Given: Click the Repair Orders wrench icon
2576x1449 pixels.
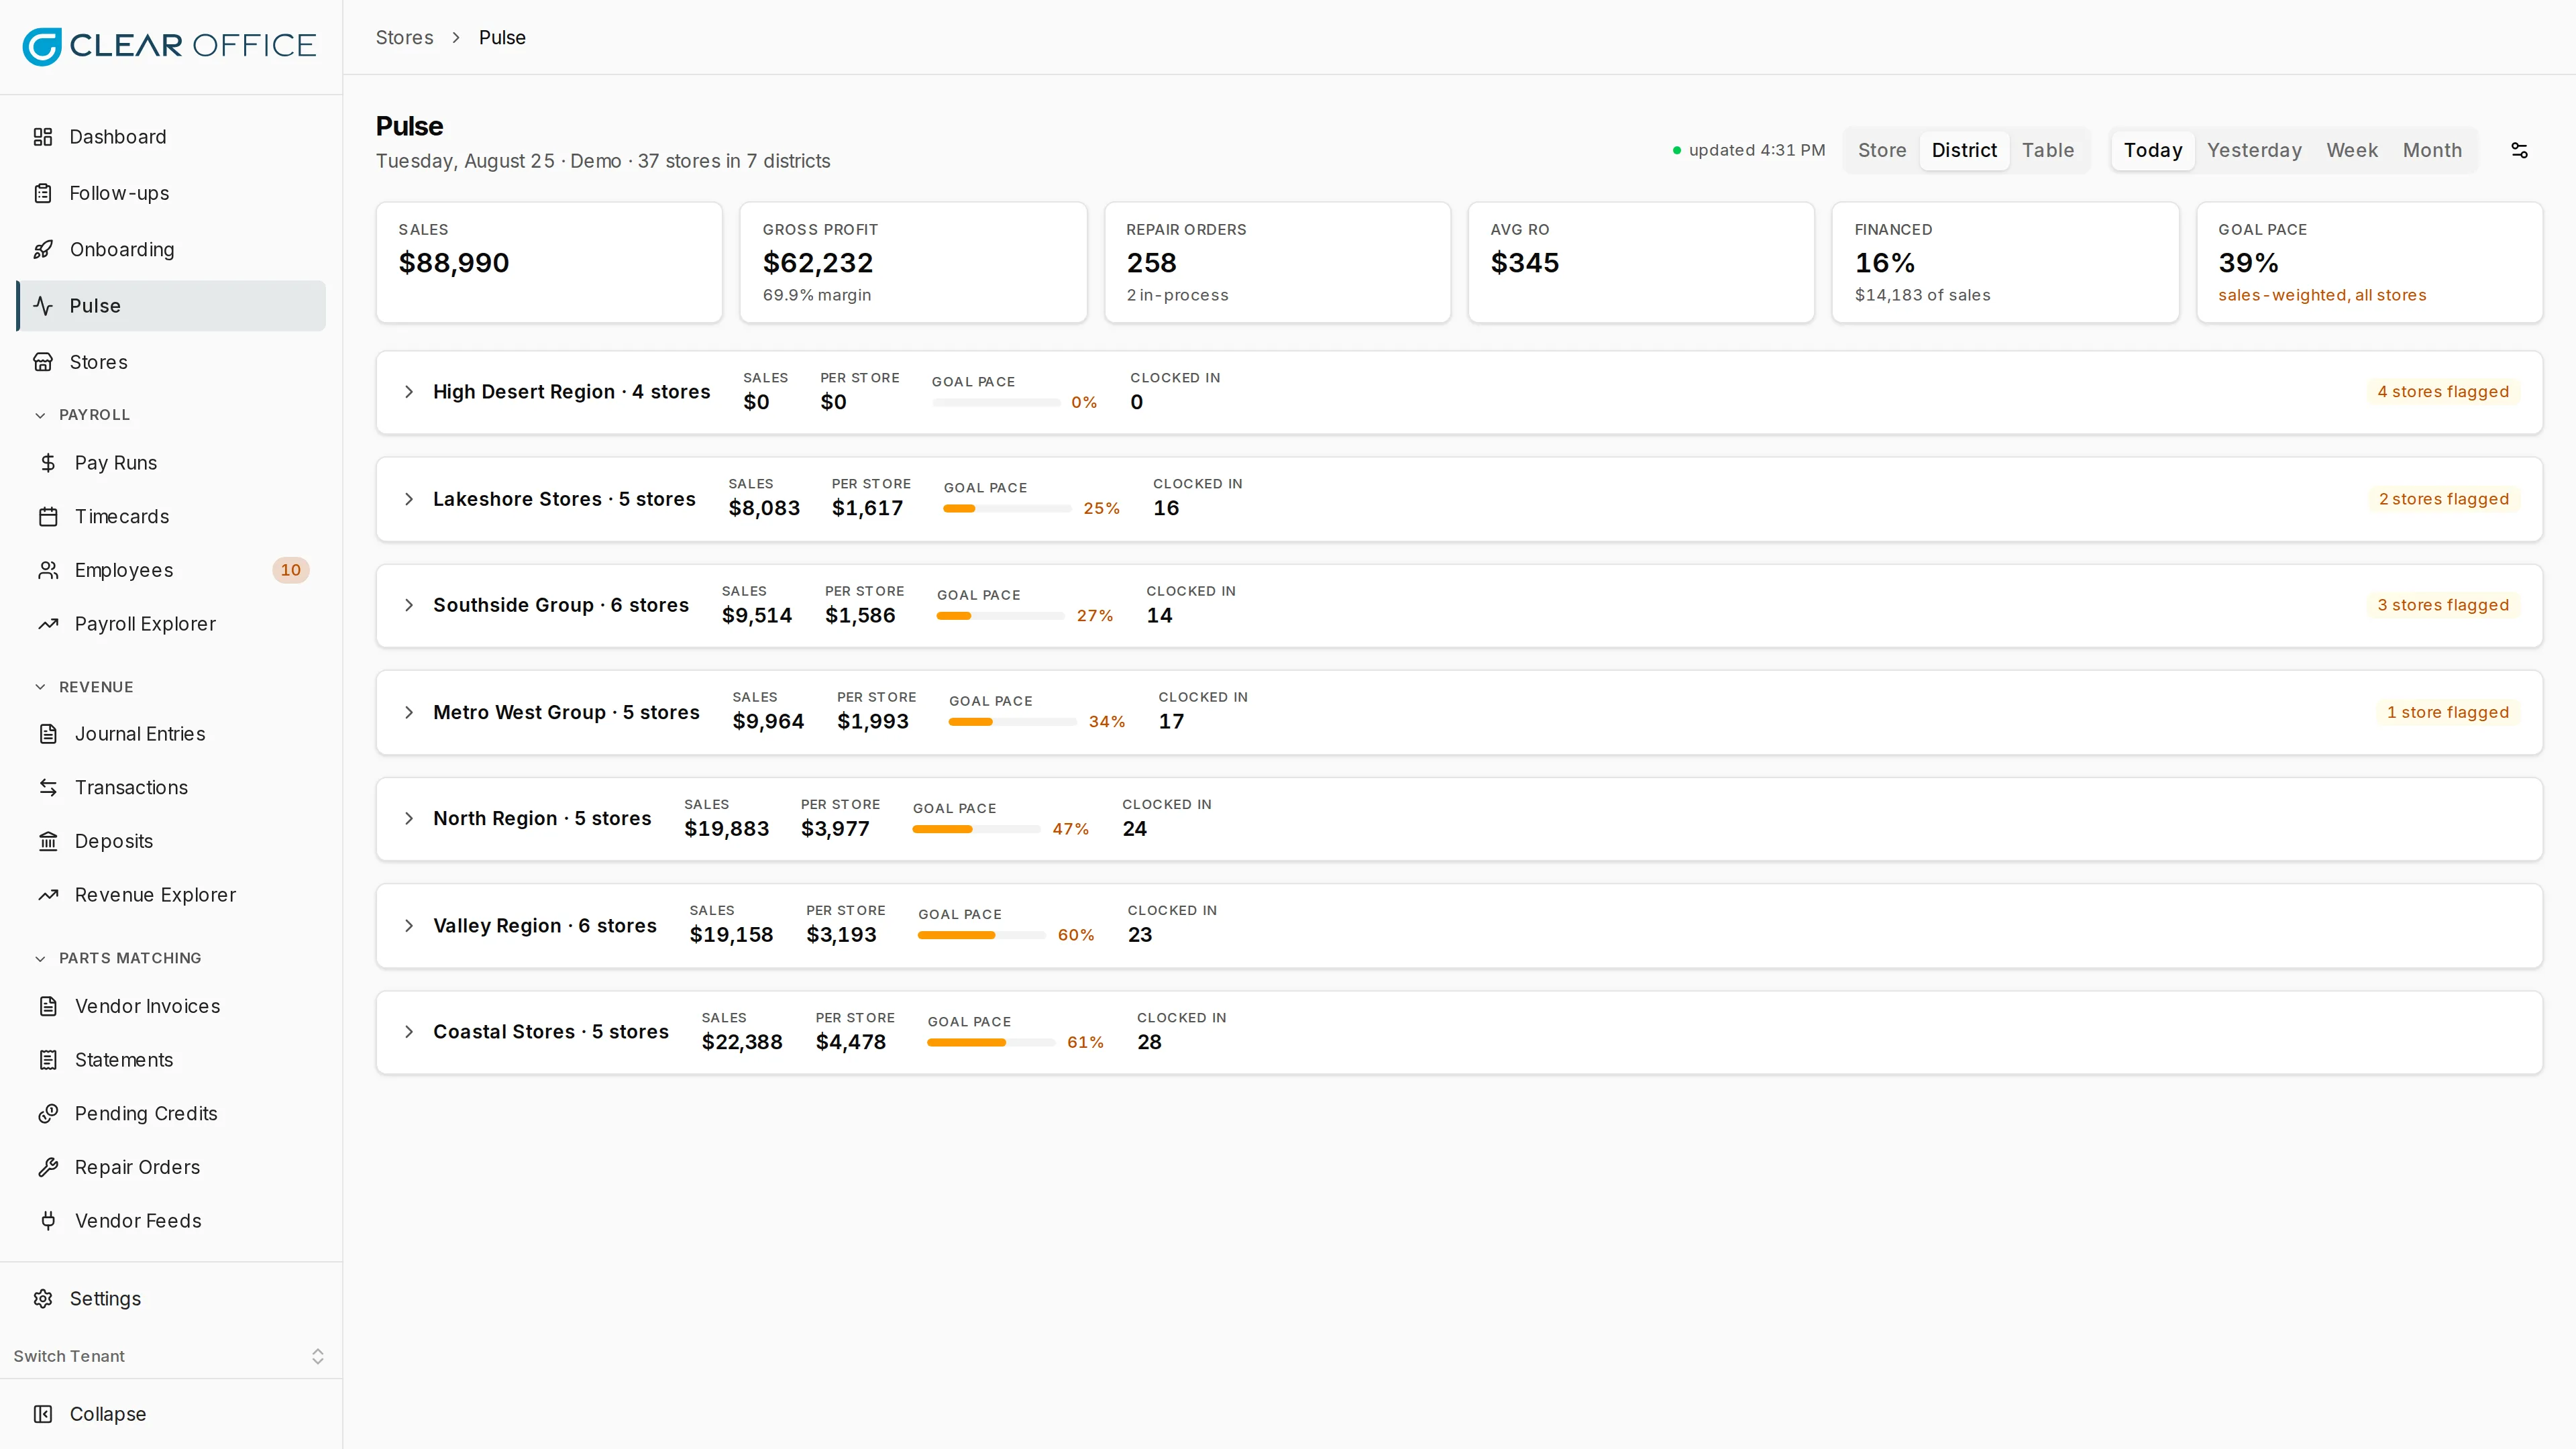Looking at the screenshot, I should (48, 1167).
